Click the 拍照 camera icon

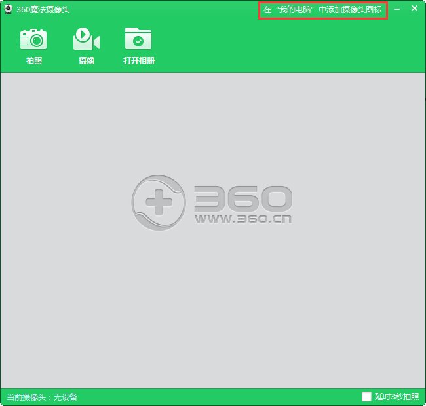pyautogui.click(x=33, y=39)
